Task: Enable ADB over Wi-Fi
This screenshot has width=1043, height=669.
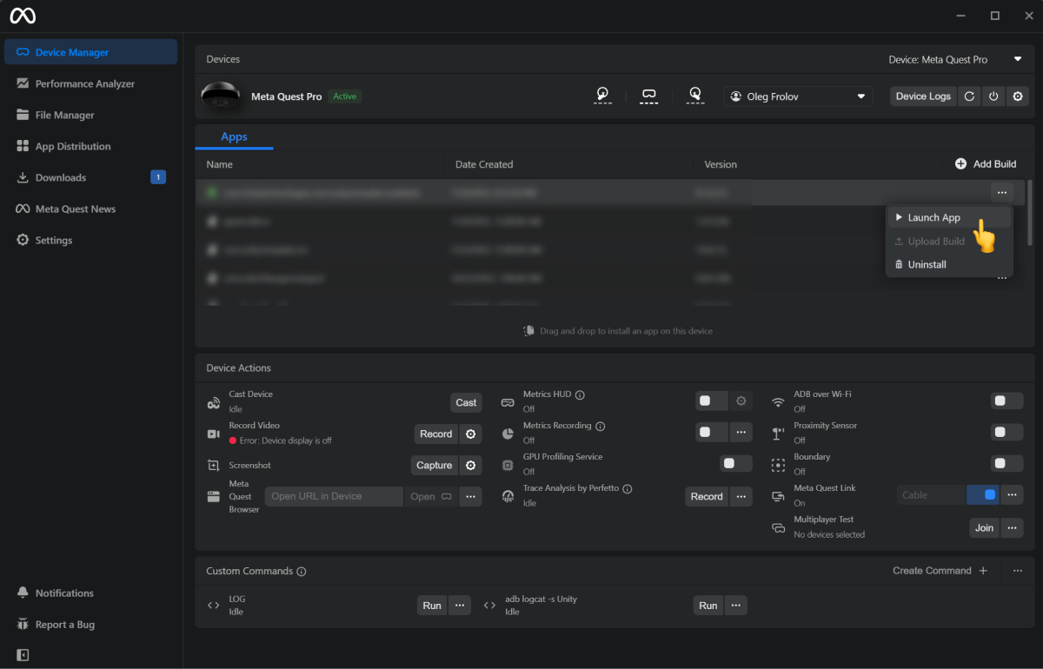Action: click(x=1007, y=401)
